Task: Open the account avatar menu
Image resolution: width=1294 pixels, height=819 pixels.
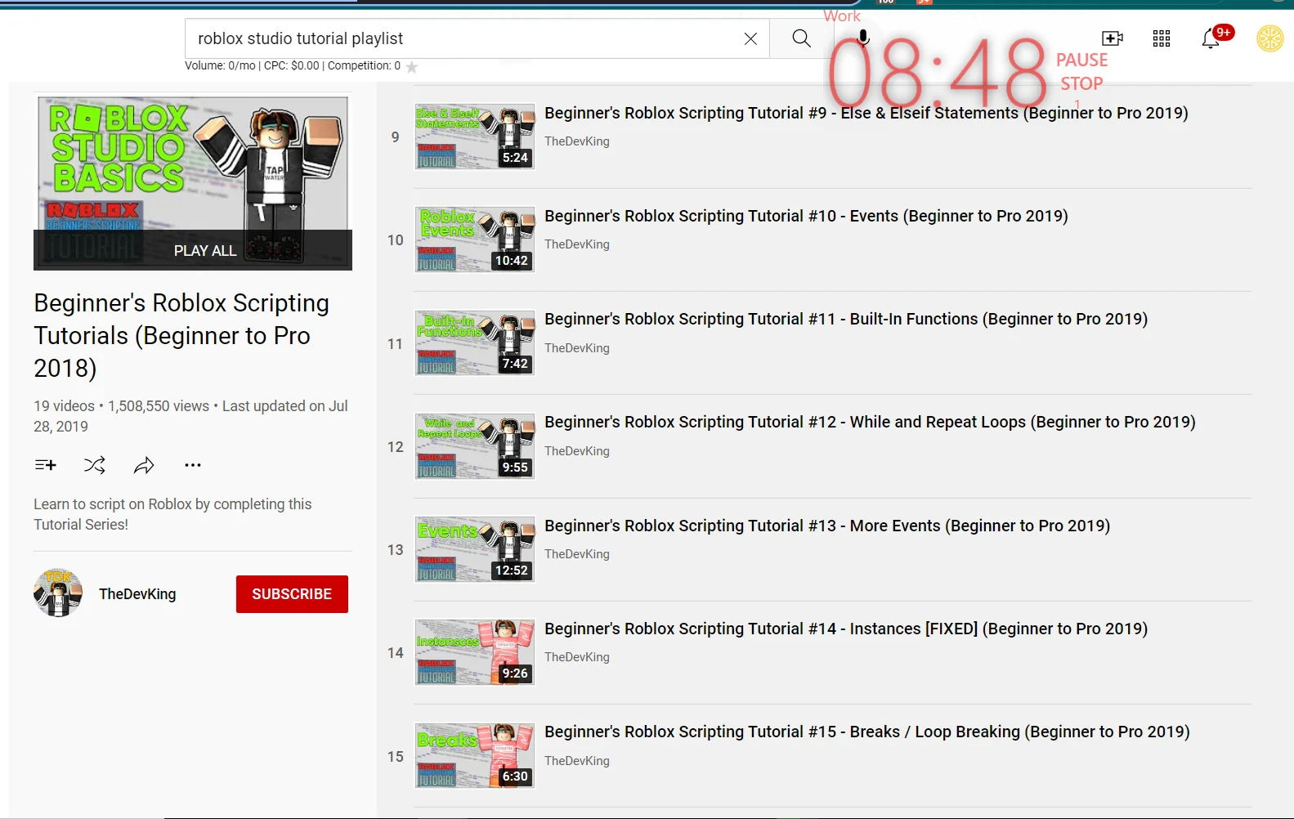Action: 1269,38
